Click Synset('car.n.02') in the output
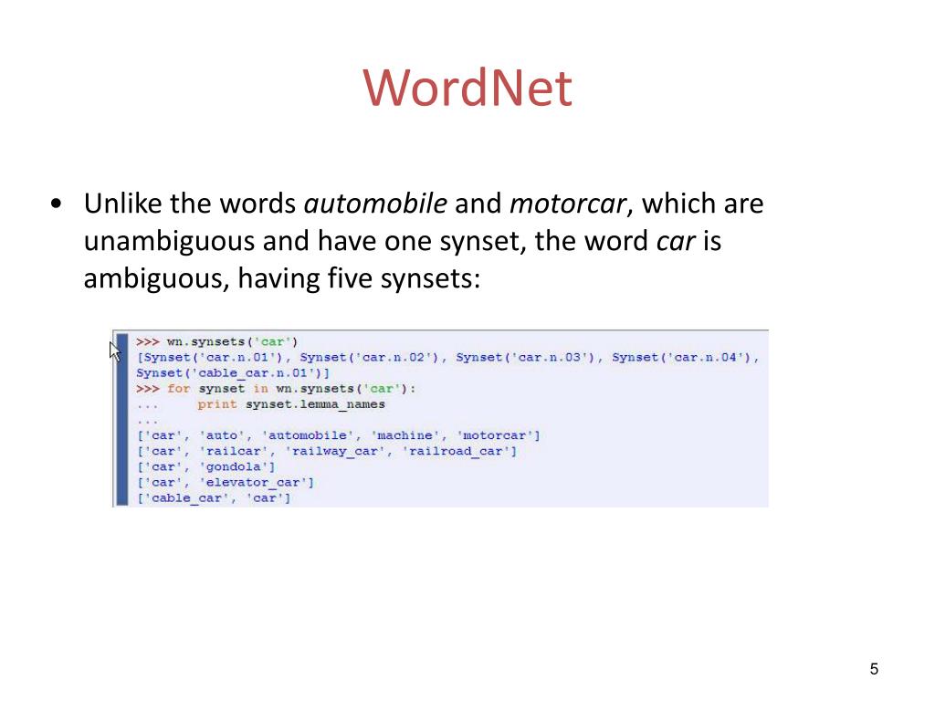 (x=370, y=357)
